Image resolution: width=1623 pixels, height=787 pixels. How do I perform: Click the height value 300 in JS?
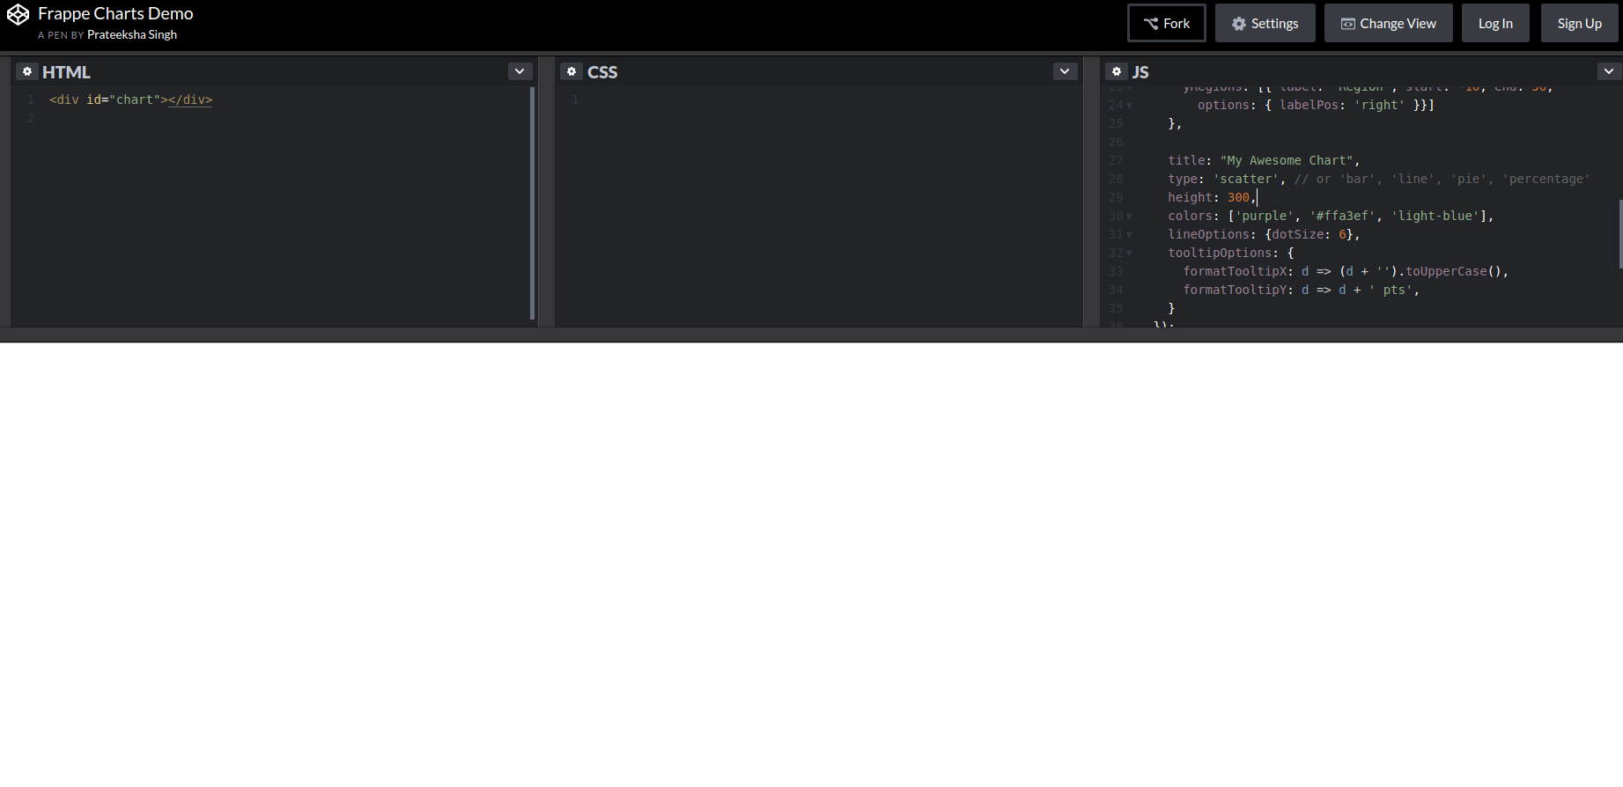coord(1238,197)
